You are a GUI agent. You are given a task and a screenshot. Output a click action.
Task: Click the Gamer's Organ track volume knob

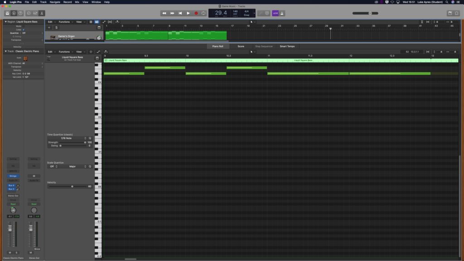[x=99, y=38]
